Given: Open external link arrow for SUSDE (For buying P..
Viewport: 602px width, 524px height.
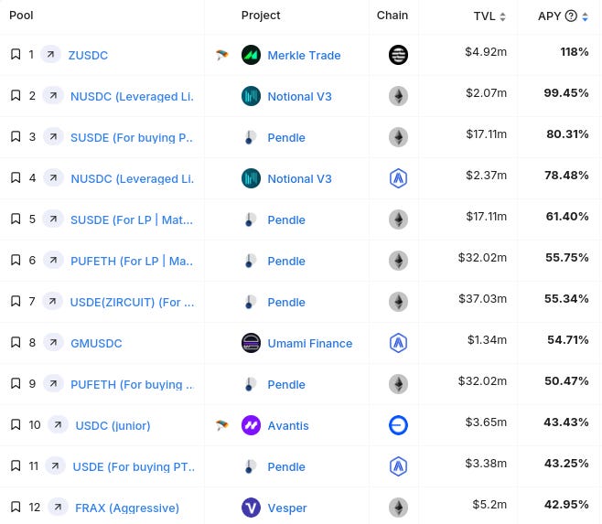Looking at the screenshot, I should coord(53,136).
